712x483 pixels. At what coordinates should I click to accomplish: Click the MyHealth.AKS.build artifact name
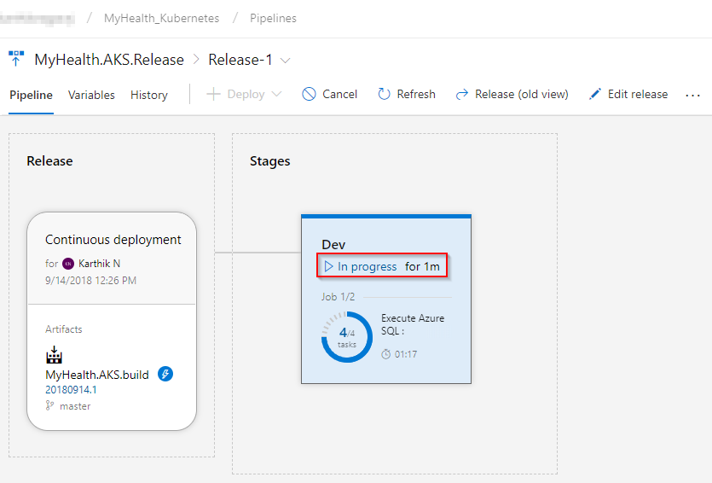[x=97, y=375]
